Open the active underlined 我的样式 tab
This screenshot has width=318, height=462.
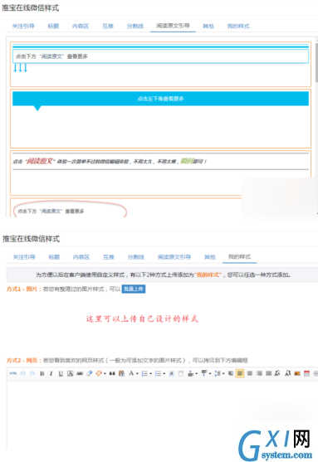(x=239, y=256)
